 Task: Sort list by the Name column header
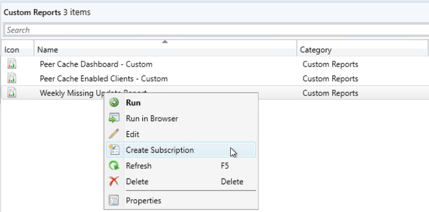[x=48, y=50]
